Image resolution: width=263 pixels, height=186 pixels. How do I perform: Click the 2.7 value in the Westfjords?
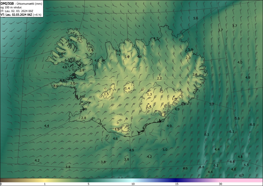pyautogui.click(x=80, y=39)
